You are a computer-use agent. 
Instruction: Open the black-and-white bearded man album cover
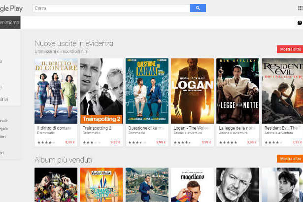click(x=237, y=185)
